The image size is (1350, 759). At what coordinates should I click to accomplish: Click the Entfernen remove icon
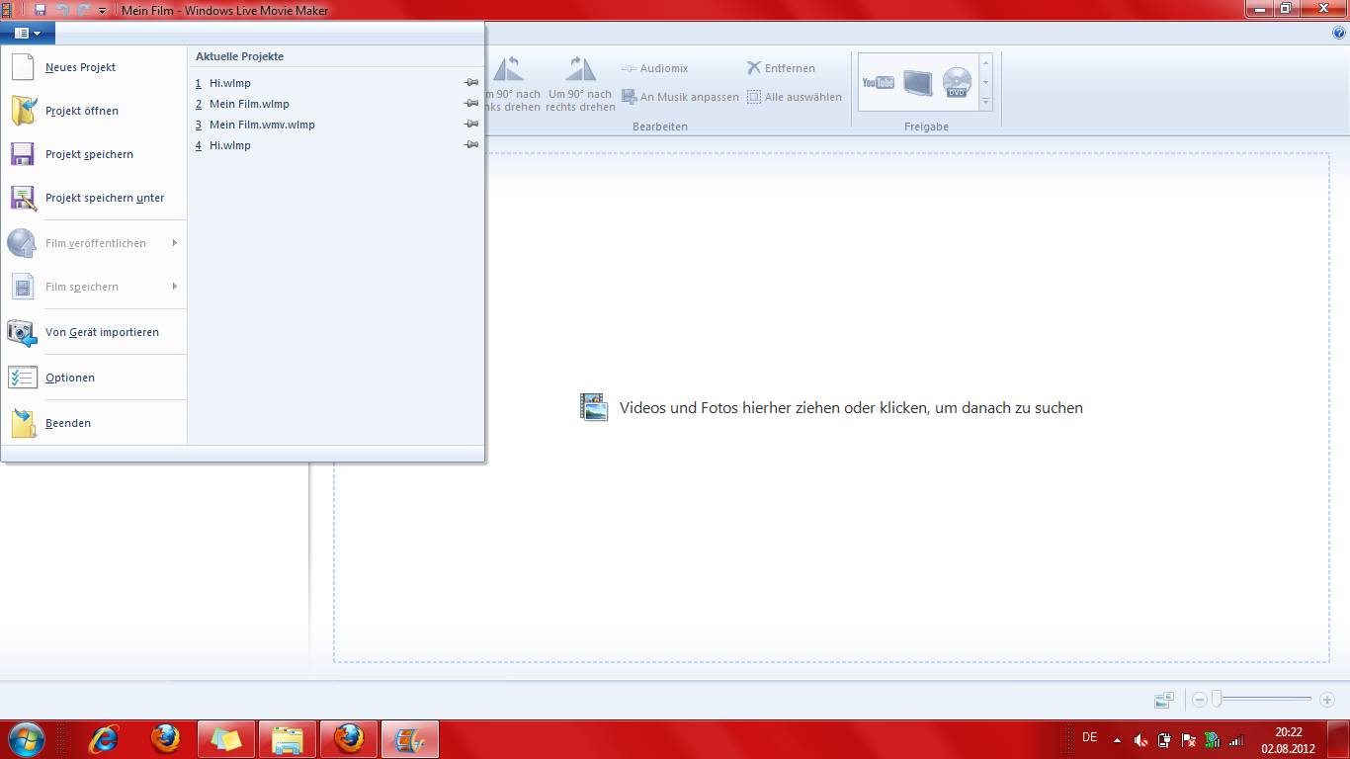tap(754, 68)
